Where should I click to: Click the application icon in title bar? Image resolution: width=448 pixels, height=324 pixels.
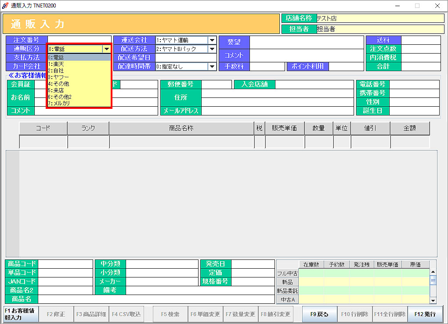click(5, 6)
